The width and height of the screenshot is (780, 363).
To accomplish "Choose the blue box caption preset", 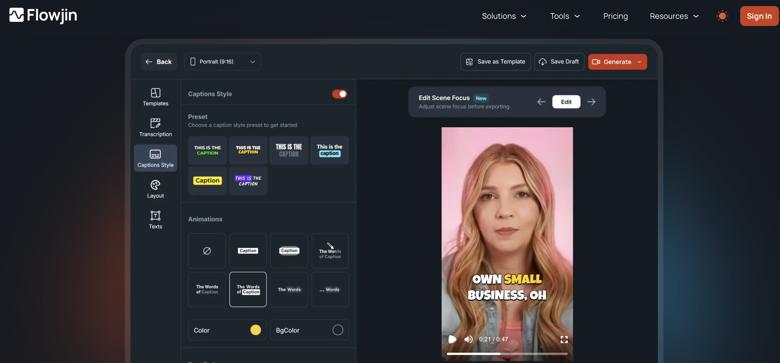I will pyautogui.click(x=329, y=150).
